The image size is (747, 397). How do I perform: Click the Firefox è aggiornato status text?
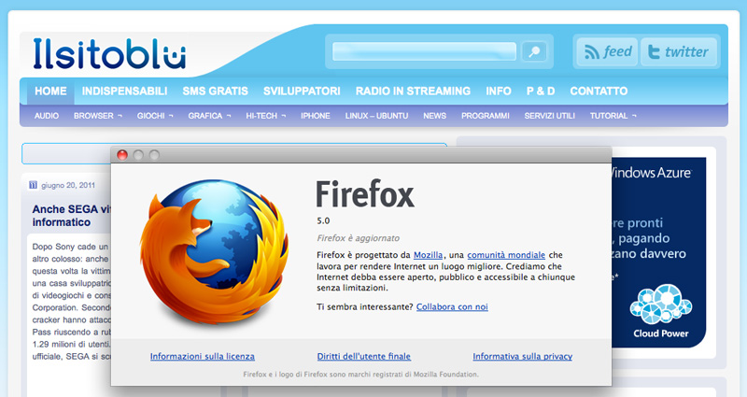(359, 238)
